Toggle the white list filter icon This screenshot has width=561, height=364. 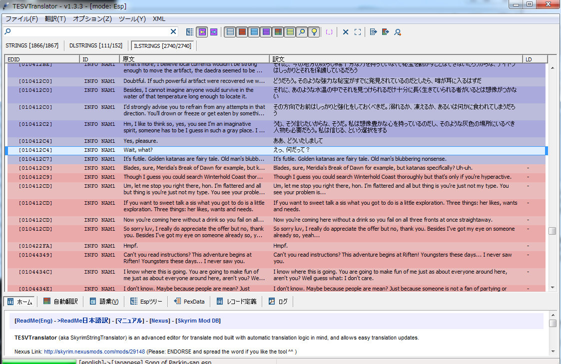230,32
